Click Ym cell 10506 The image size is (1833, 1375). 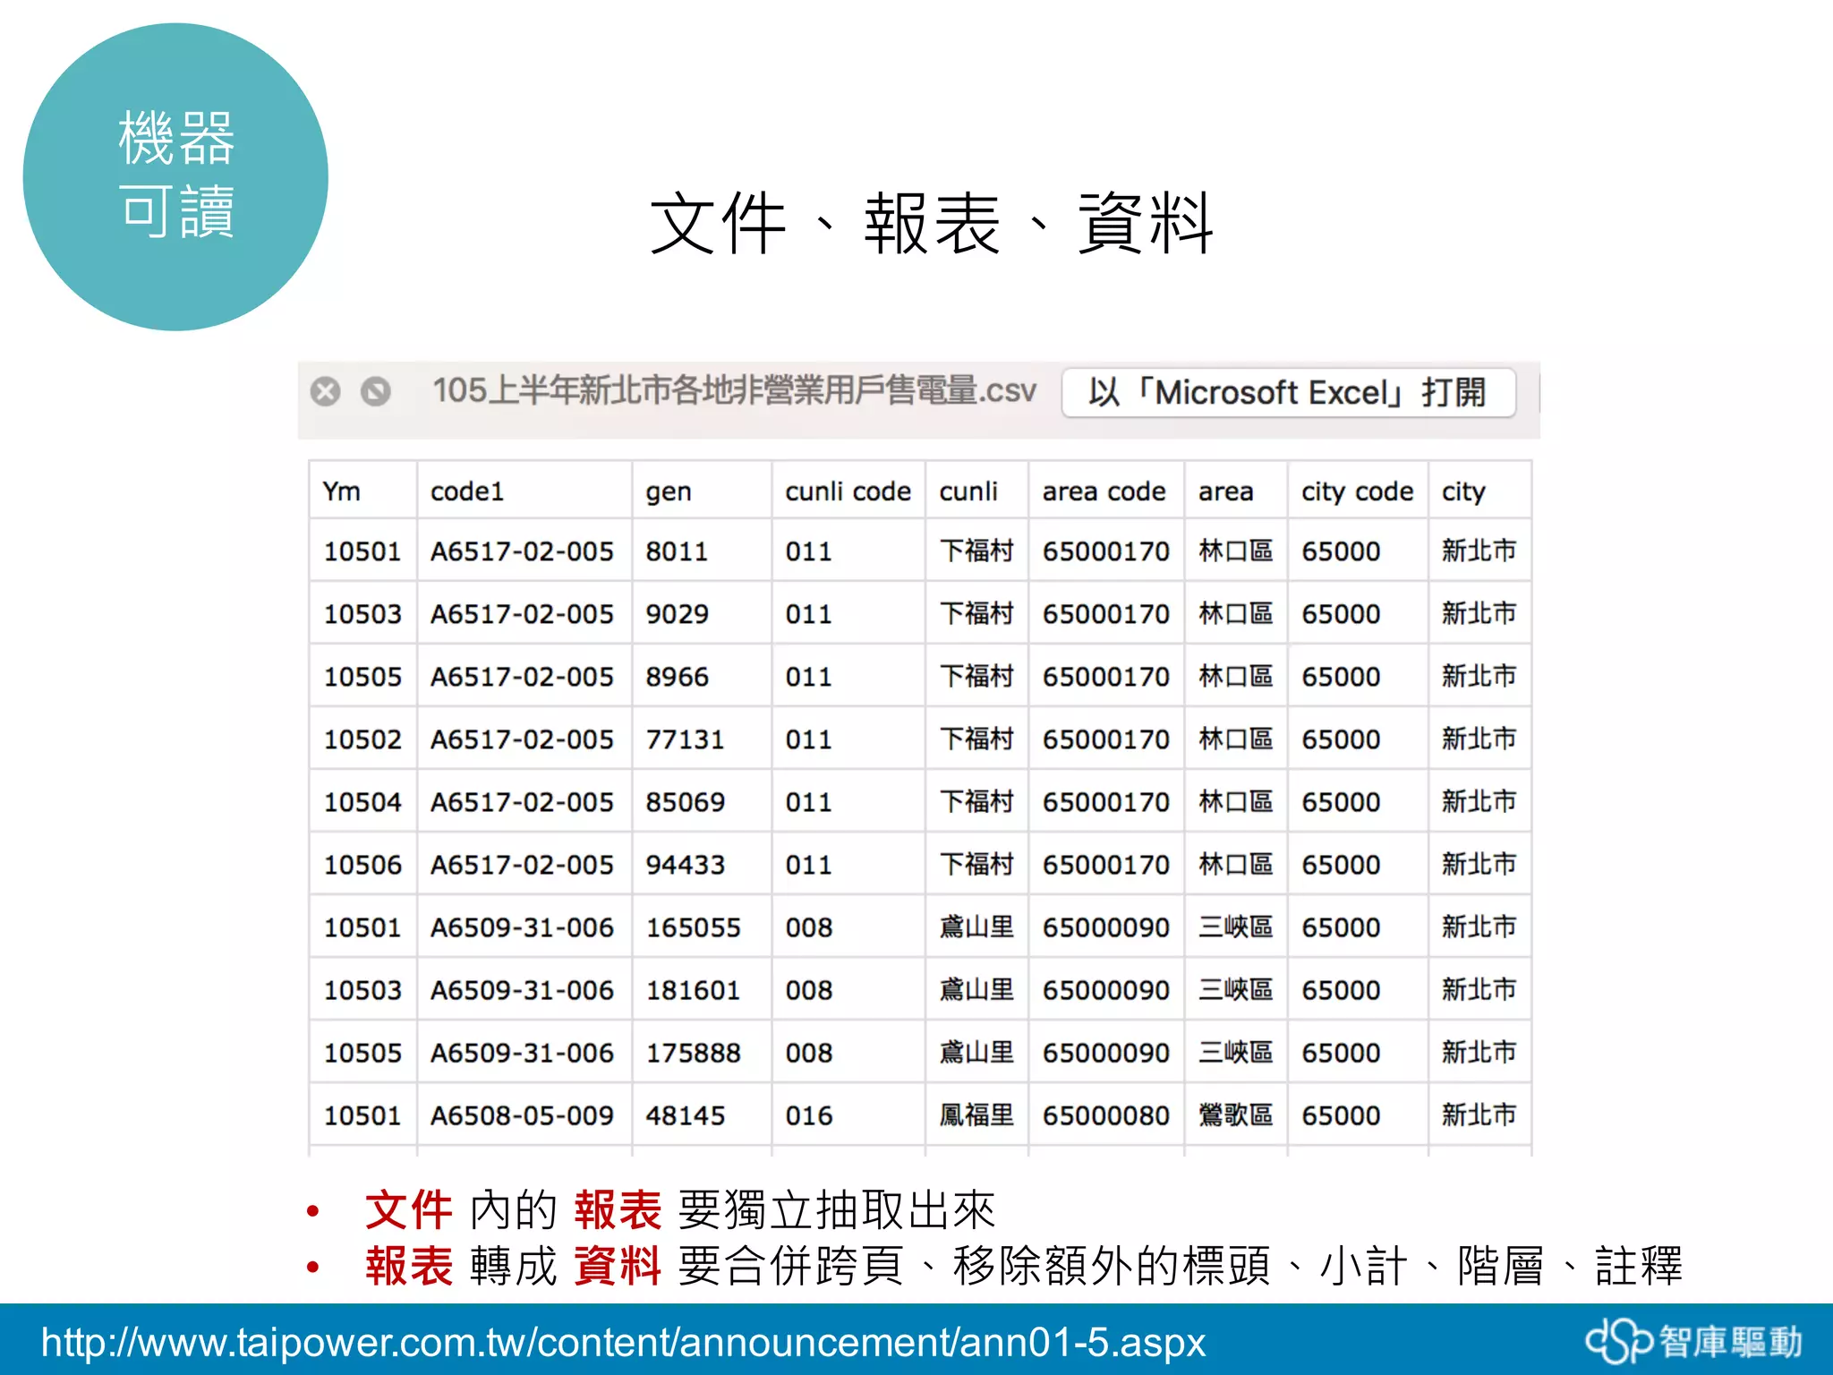click(362, 865)
